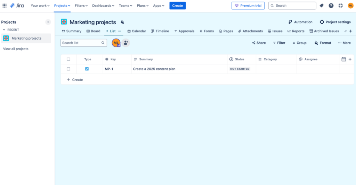The width and height of the screenshot is (356, 185).
Task: Switch to the Summary tab
Action: [x=72, y=31]
